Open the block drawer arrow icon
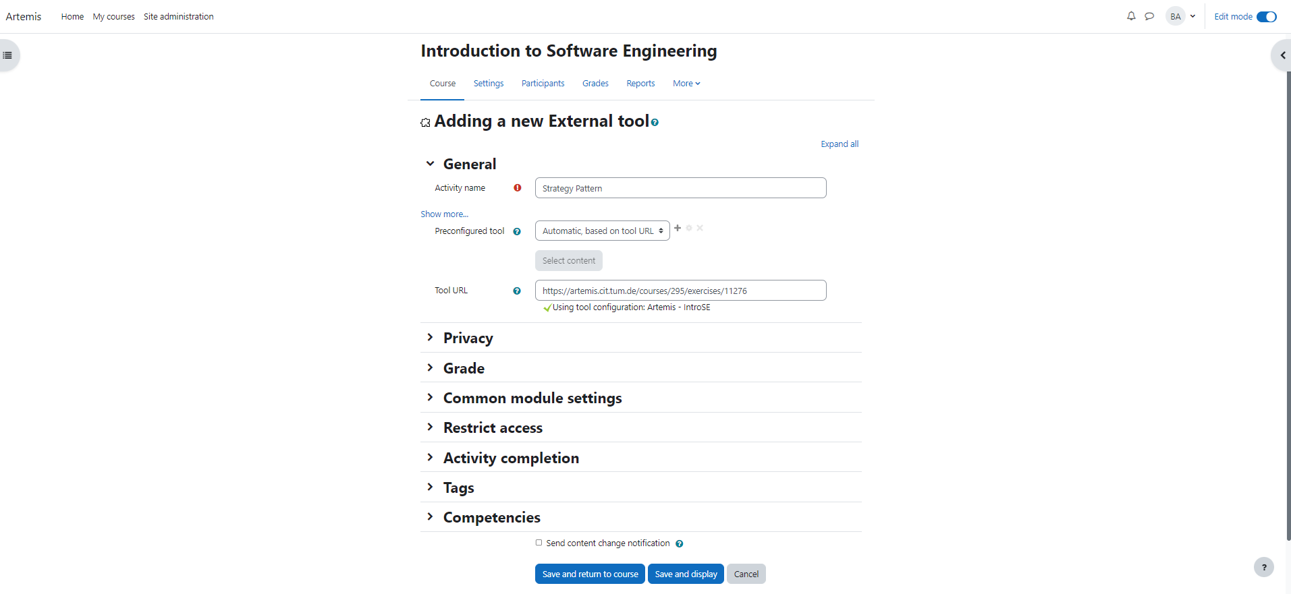Screen dimensions: 1291x594 click(1282, 55)
